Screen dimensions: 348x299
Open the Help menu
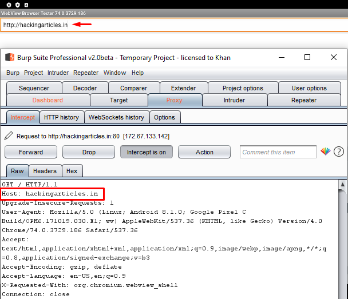point(137,73)
